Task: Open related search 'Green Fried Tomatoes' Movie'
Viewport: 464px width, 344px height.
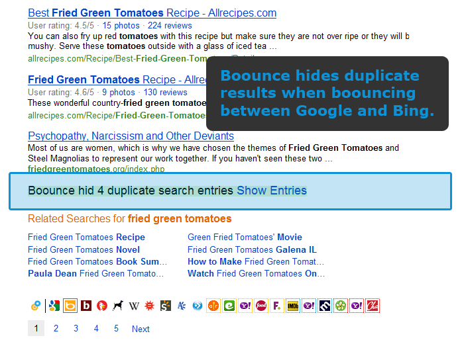Action: [x=245, y=237]
